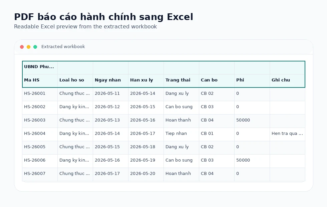
Task: Select 'Chung thuc ...' in row HS-26001
Action: coord(75,94)
